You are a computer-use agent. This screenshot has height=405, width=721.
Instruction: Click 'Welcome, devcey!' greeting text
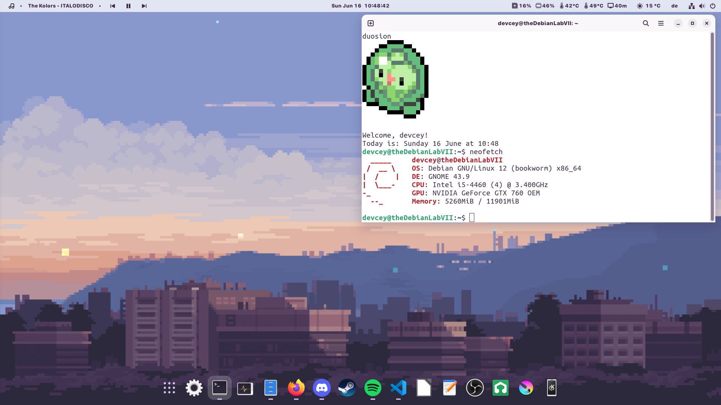point(395,135)
